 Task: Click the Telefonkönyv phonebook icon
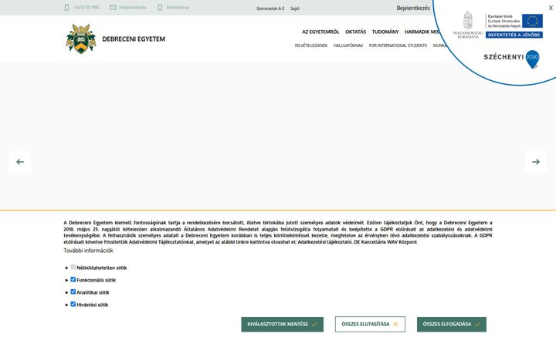click(160, 7)
